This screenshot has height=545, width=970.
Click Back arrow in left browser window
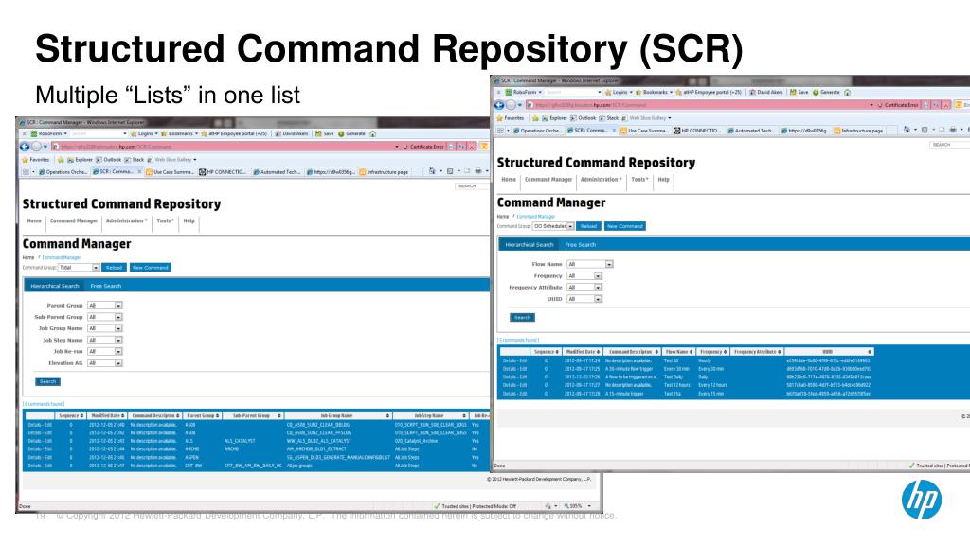pos(25,147)
